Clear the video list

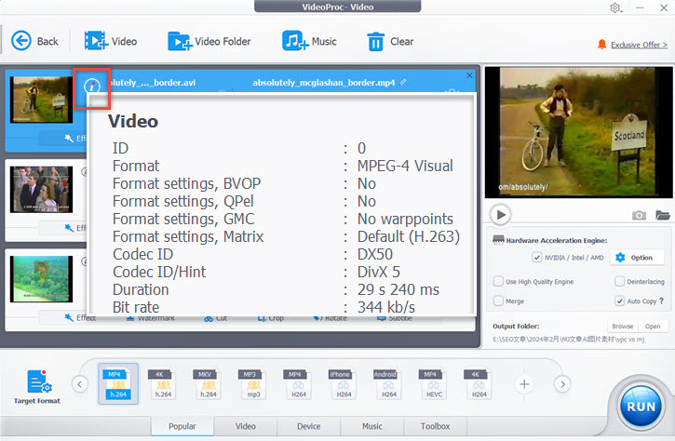390,41
